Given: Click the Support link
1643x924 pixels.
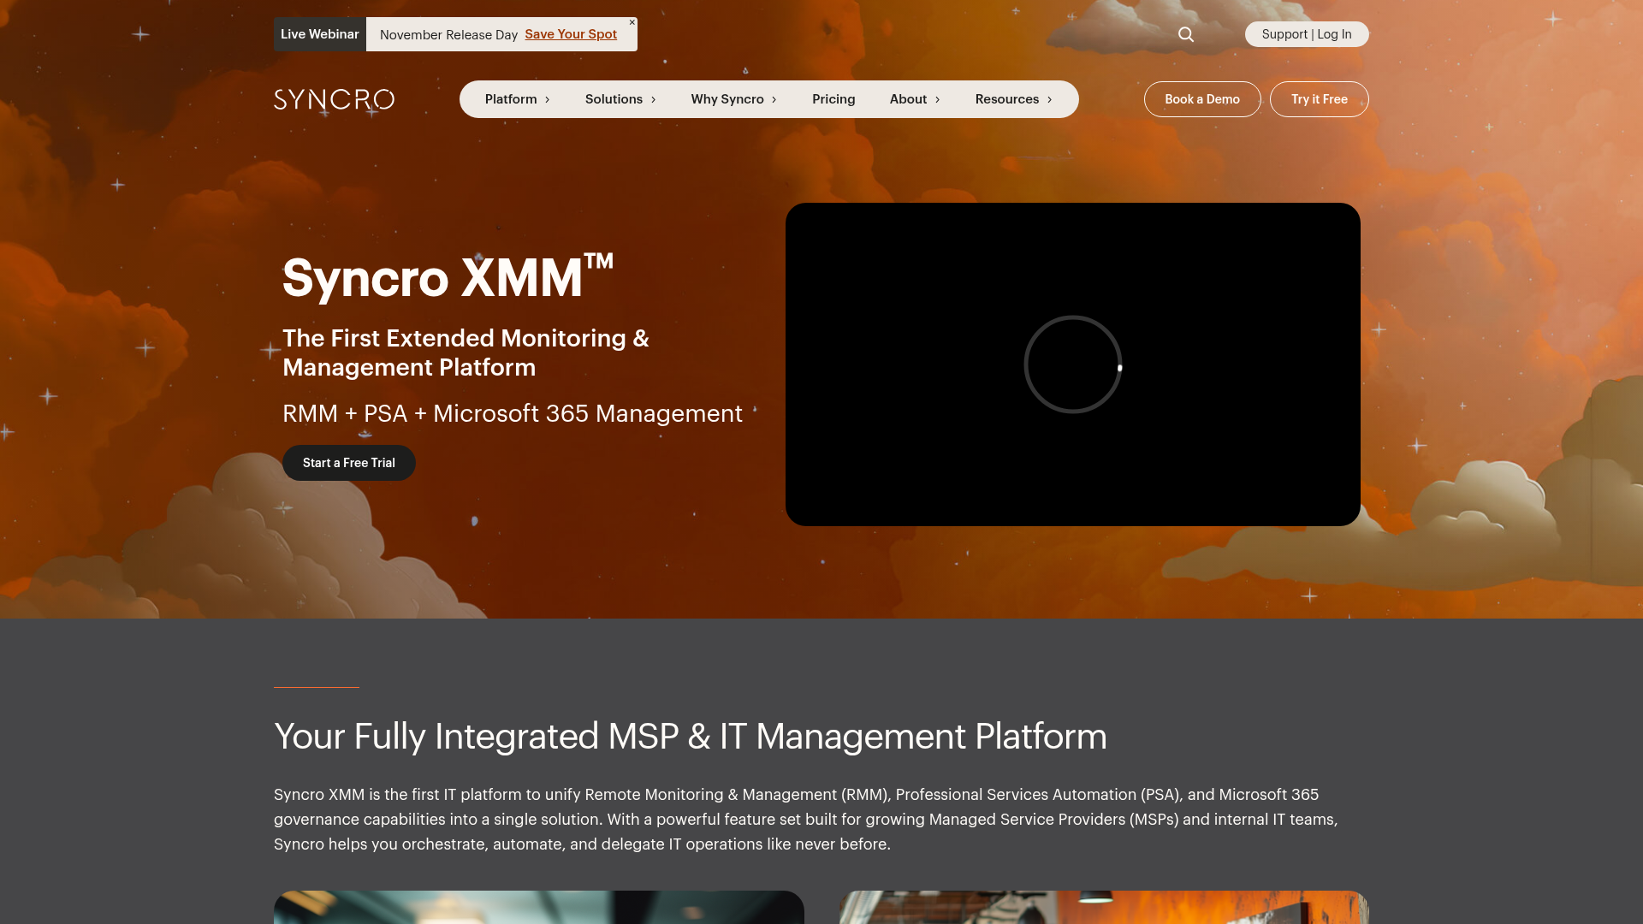Looking at the screenshot, I should pyautogui.click(x=1285, y=34).
